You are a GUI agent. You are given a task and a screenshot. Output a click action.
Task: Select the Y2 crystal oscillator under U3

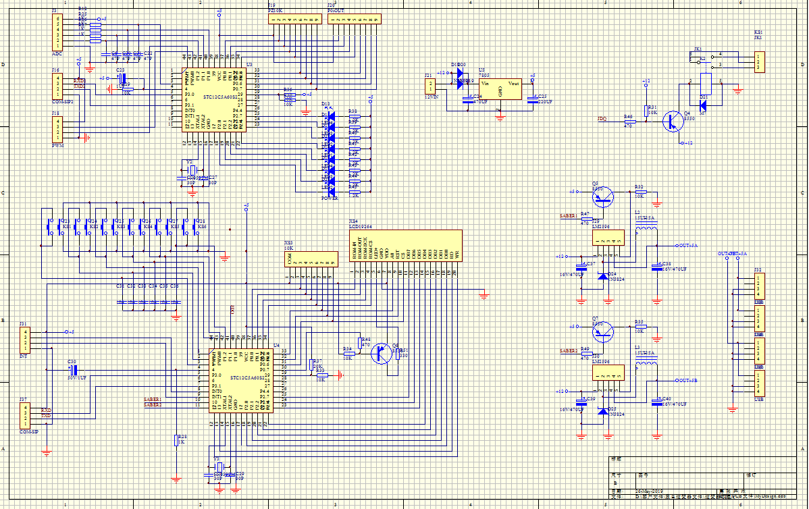(x=190, y=169)
